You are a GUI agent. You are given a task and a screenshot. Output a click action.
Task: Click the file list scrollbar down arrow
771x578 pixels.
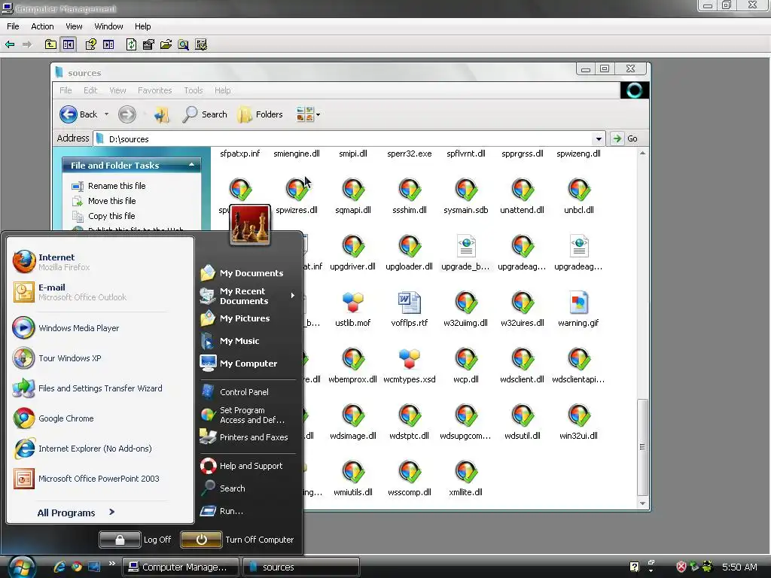(642, 503)
